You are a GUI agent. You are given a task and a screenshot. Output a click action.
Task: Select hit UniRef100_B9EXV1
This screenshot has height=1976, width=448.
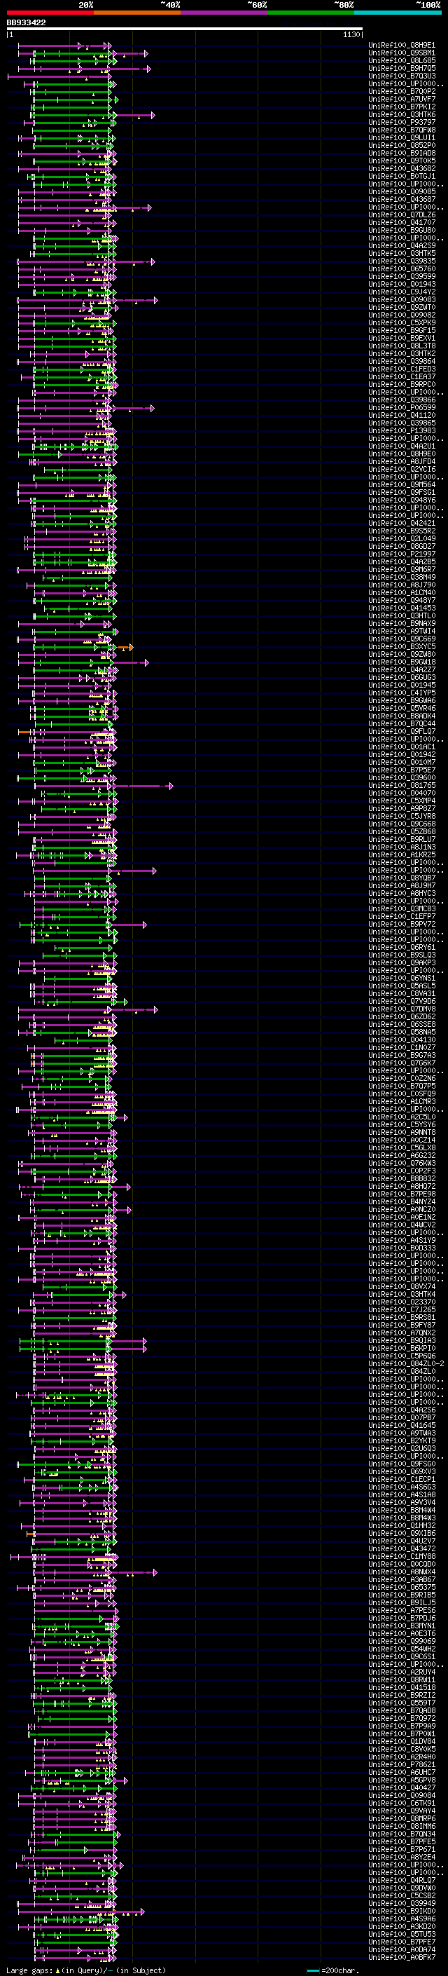(402, 339)
